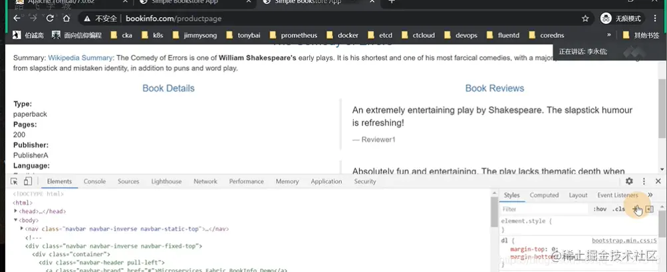This screenshot has height=272, width=667.
Task: Select div navbar-header pull-left line
Action: 102,262
